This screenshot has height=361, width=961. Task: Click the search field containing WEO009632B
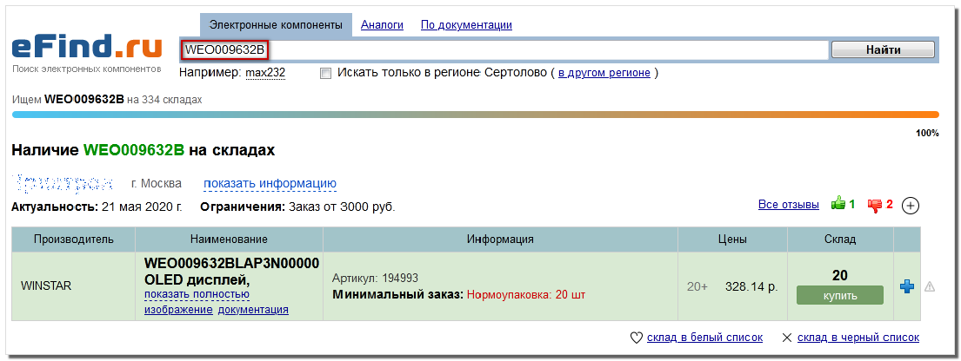tap(503, 49)
